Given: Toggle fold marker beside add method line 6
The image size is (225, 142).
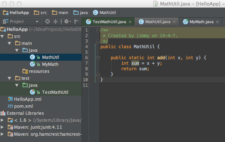Looking at the screenshot, I should (98, 58).
